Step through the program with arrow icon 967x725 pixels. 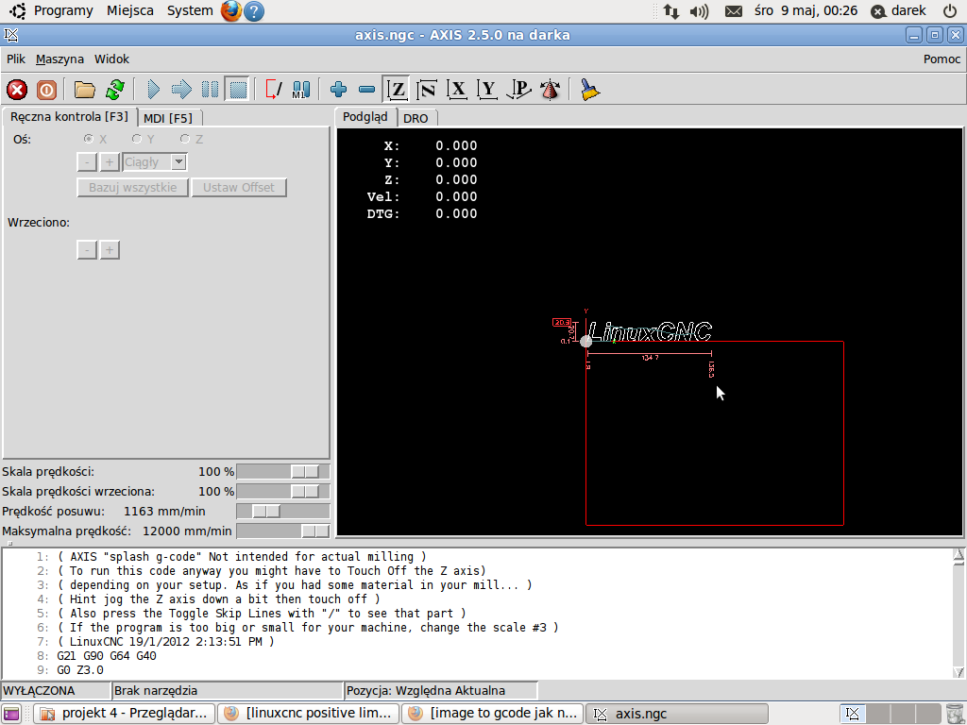pos(181,90)
